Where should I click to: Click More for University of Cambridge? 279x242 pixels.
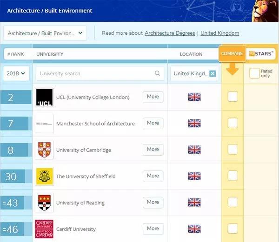pos(153,150)
